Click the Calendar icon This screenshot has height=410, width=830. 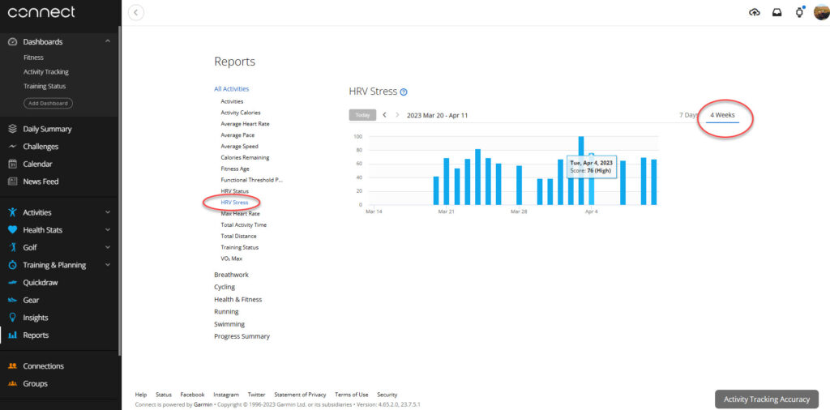click(13, 164)
